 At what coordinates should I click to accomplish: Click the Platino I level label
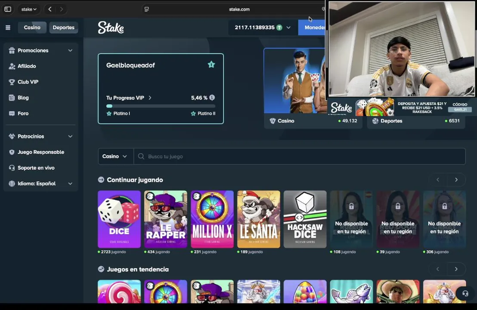tap(118, 114)
